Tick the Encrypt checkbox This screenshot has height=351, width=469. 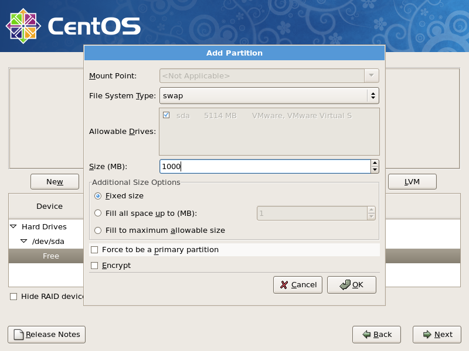[x=94, y=266]
